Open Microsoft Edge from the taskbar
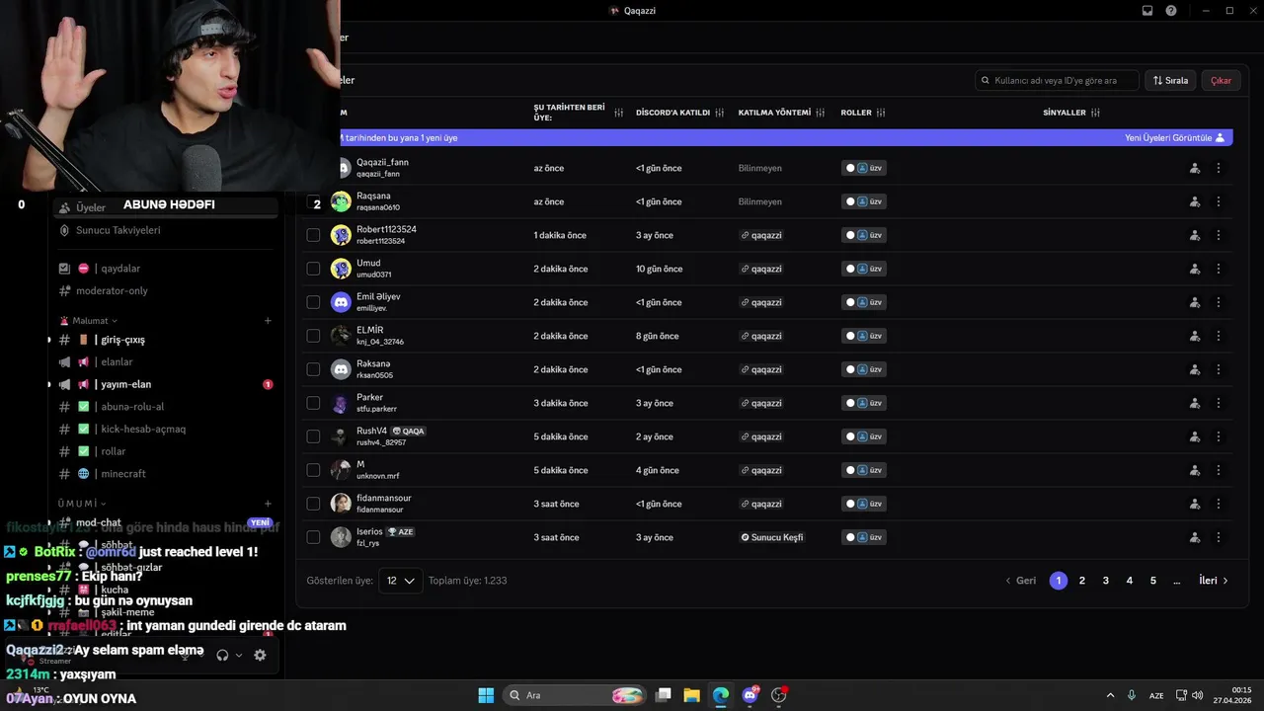The width and height of the screenshot is (1264, 711). 721,695
